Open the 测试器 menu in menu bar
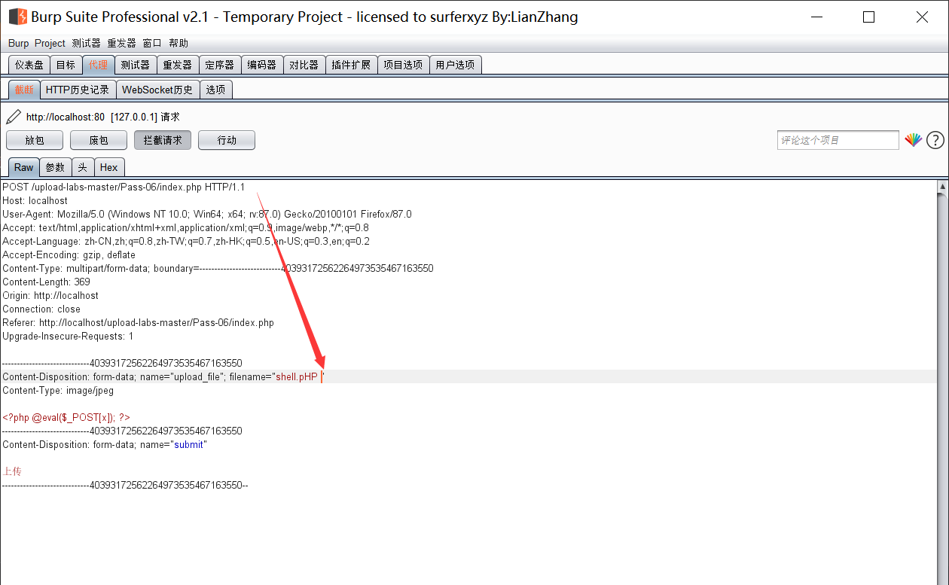 86,44
